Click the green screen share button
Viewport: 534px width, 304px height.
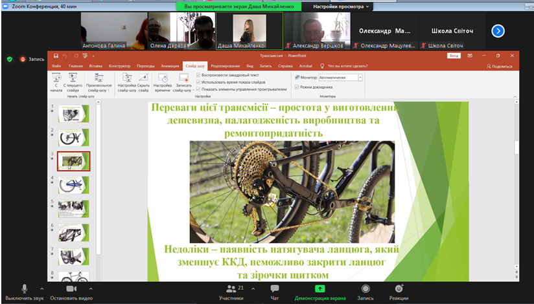tap(319, 289)
